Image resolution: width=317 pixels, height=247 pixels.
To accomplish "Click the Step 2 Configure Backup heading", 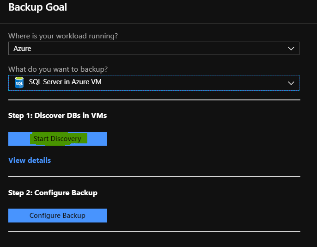I will (x=53, y=192).
